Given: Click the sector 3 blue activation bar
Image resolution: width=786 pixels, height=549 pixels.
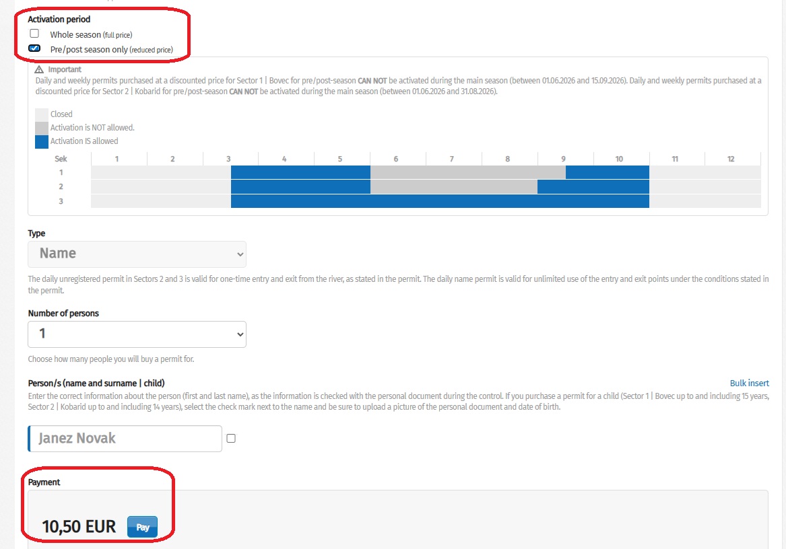Looking at the screenshot, I should [440, 201].
